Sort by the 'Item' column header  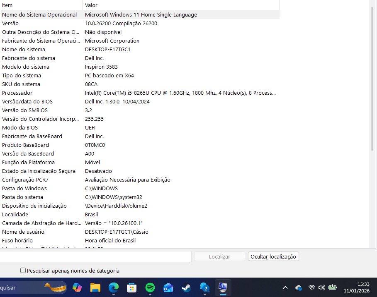[x=41, y=5]
